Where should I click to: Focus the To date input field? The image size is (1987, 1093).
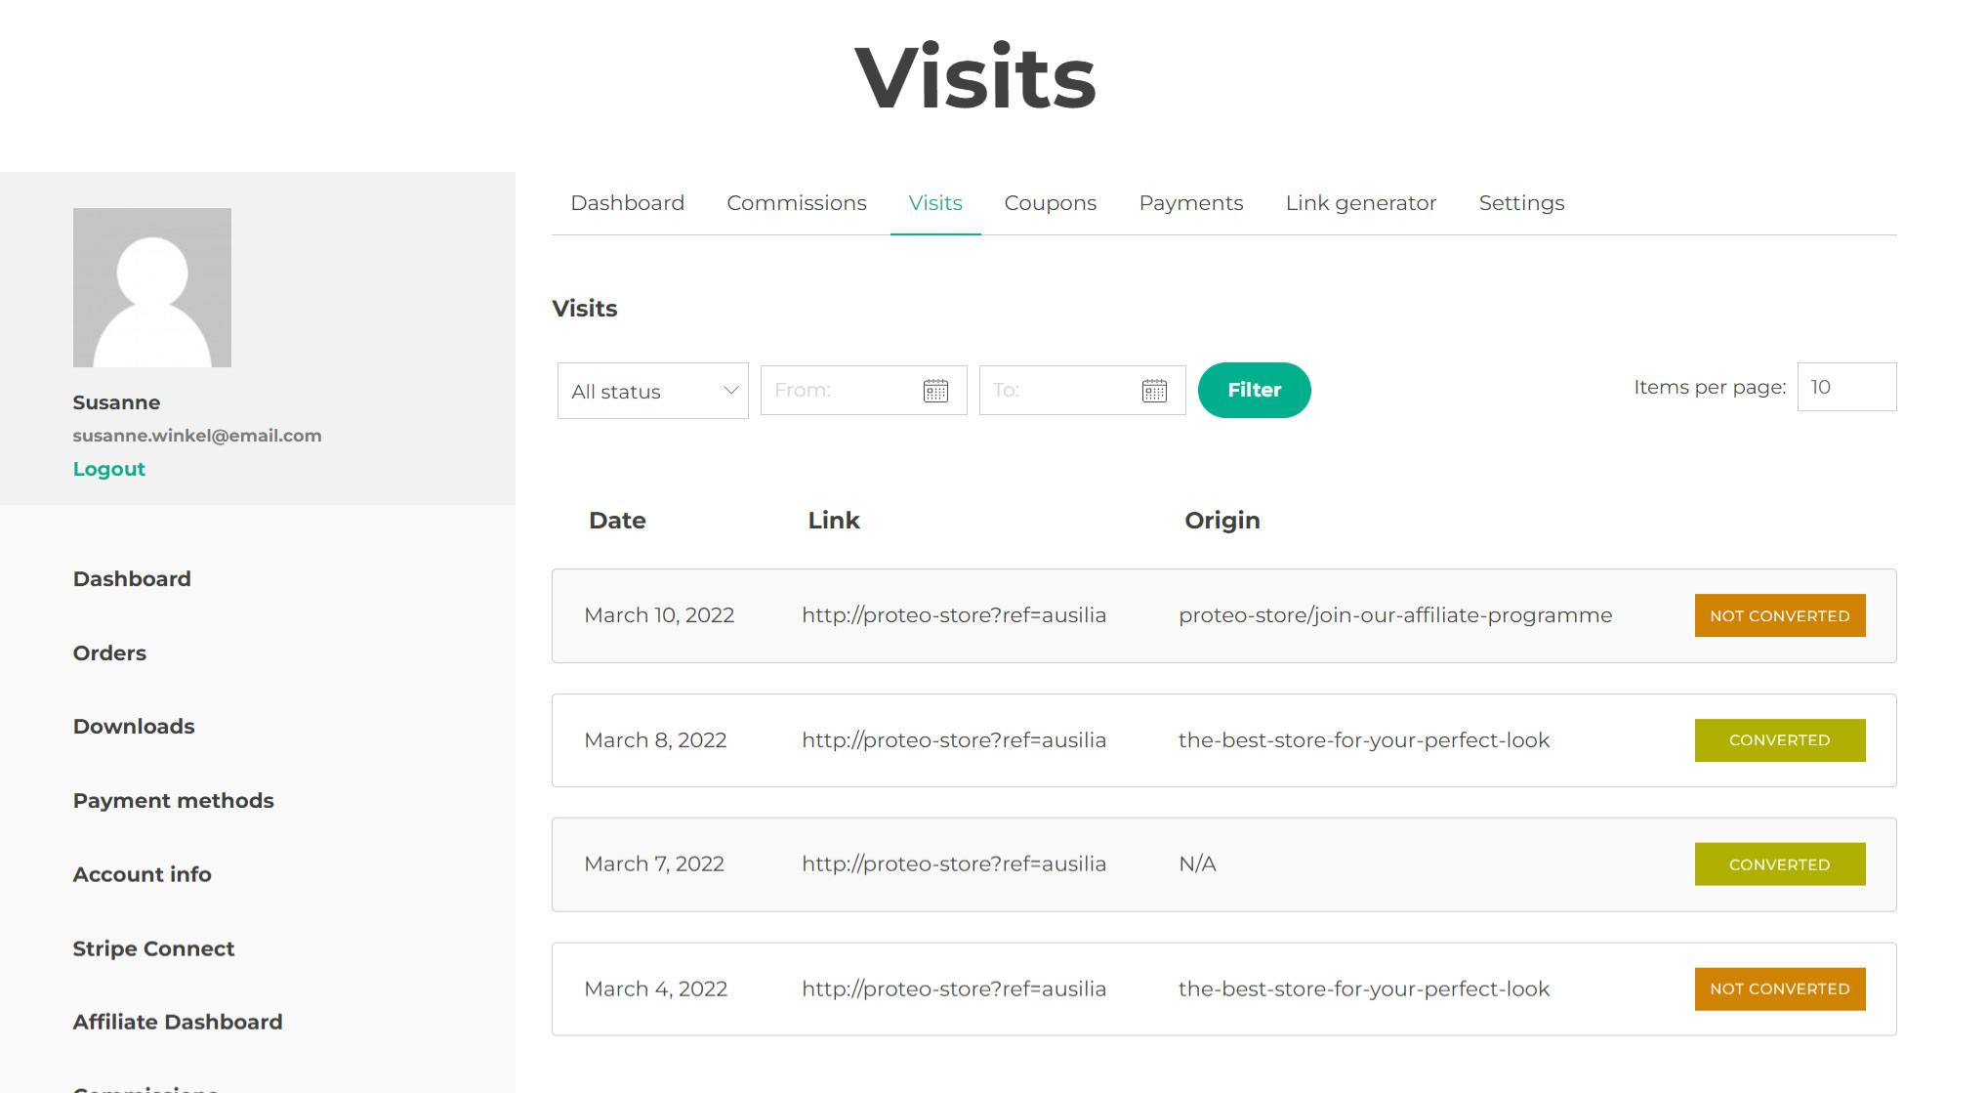click(x=1082, y=391)
